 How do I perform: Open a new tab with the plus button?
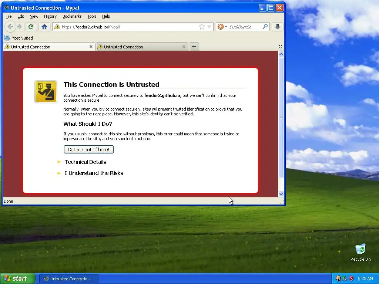pyautogui.click(x=194, y=47)
